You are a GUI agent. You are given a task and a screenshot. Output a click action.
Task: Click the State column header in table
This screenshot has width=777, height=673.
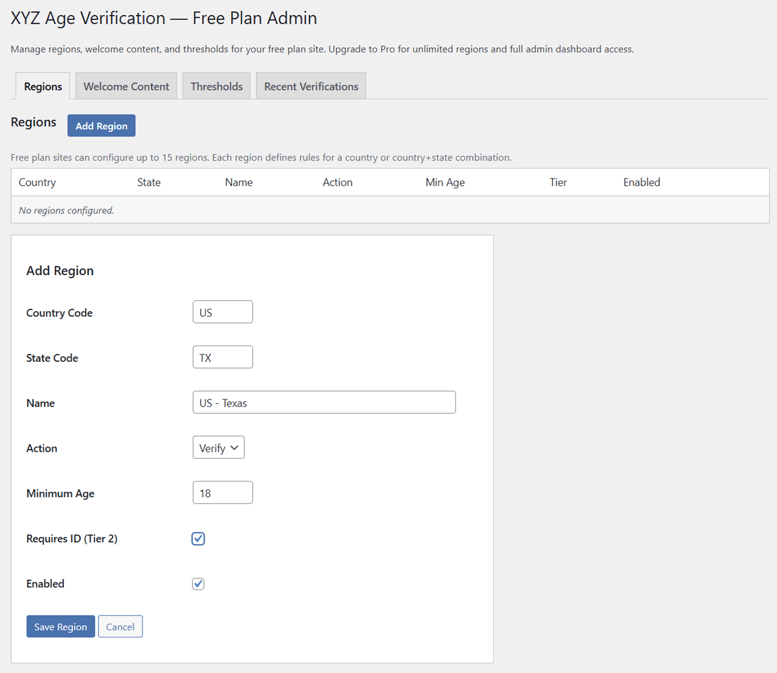[149, 182]
